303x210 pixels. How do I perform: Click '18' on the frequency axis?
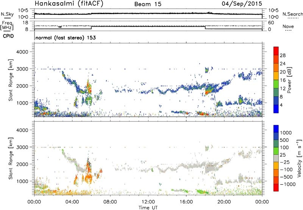point(25,23)
